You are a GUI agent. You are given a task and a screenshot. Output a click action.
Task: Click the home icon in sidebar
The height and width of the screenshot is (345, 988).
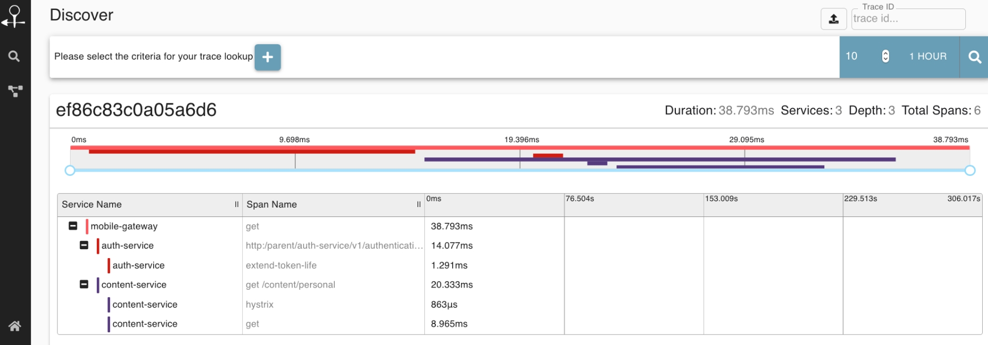click(15, 326)
